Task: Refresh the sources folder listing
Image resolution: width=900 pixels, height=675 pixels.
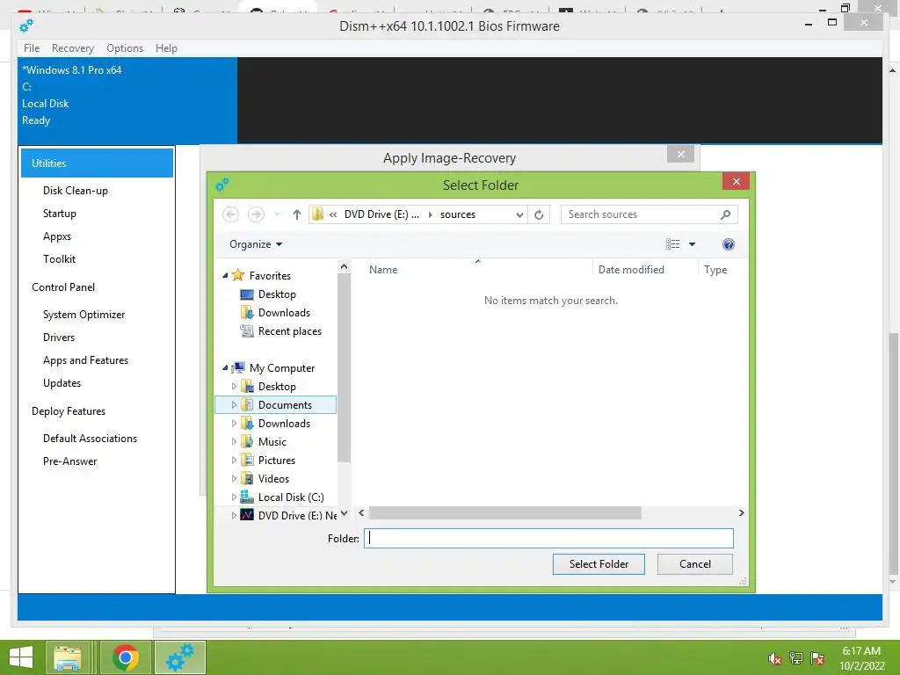Action: coord(539,214)
